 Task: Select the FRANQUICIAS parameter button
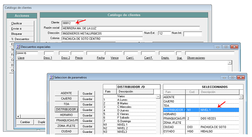(66, 120)
